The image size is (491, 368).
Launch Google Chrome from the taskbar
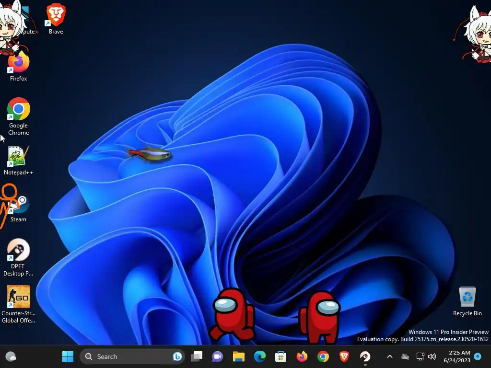tap(323, 356)
